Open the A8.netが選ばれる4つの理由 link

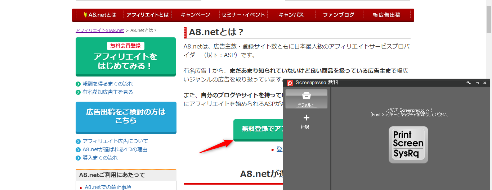(x=115, y=149)
